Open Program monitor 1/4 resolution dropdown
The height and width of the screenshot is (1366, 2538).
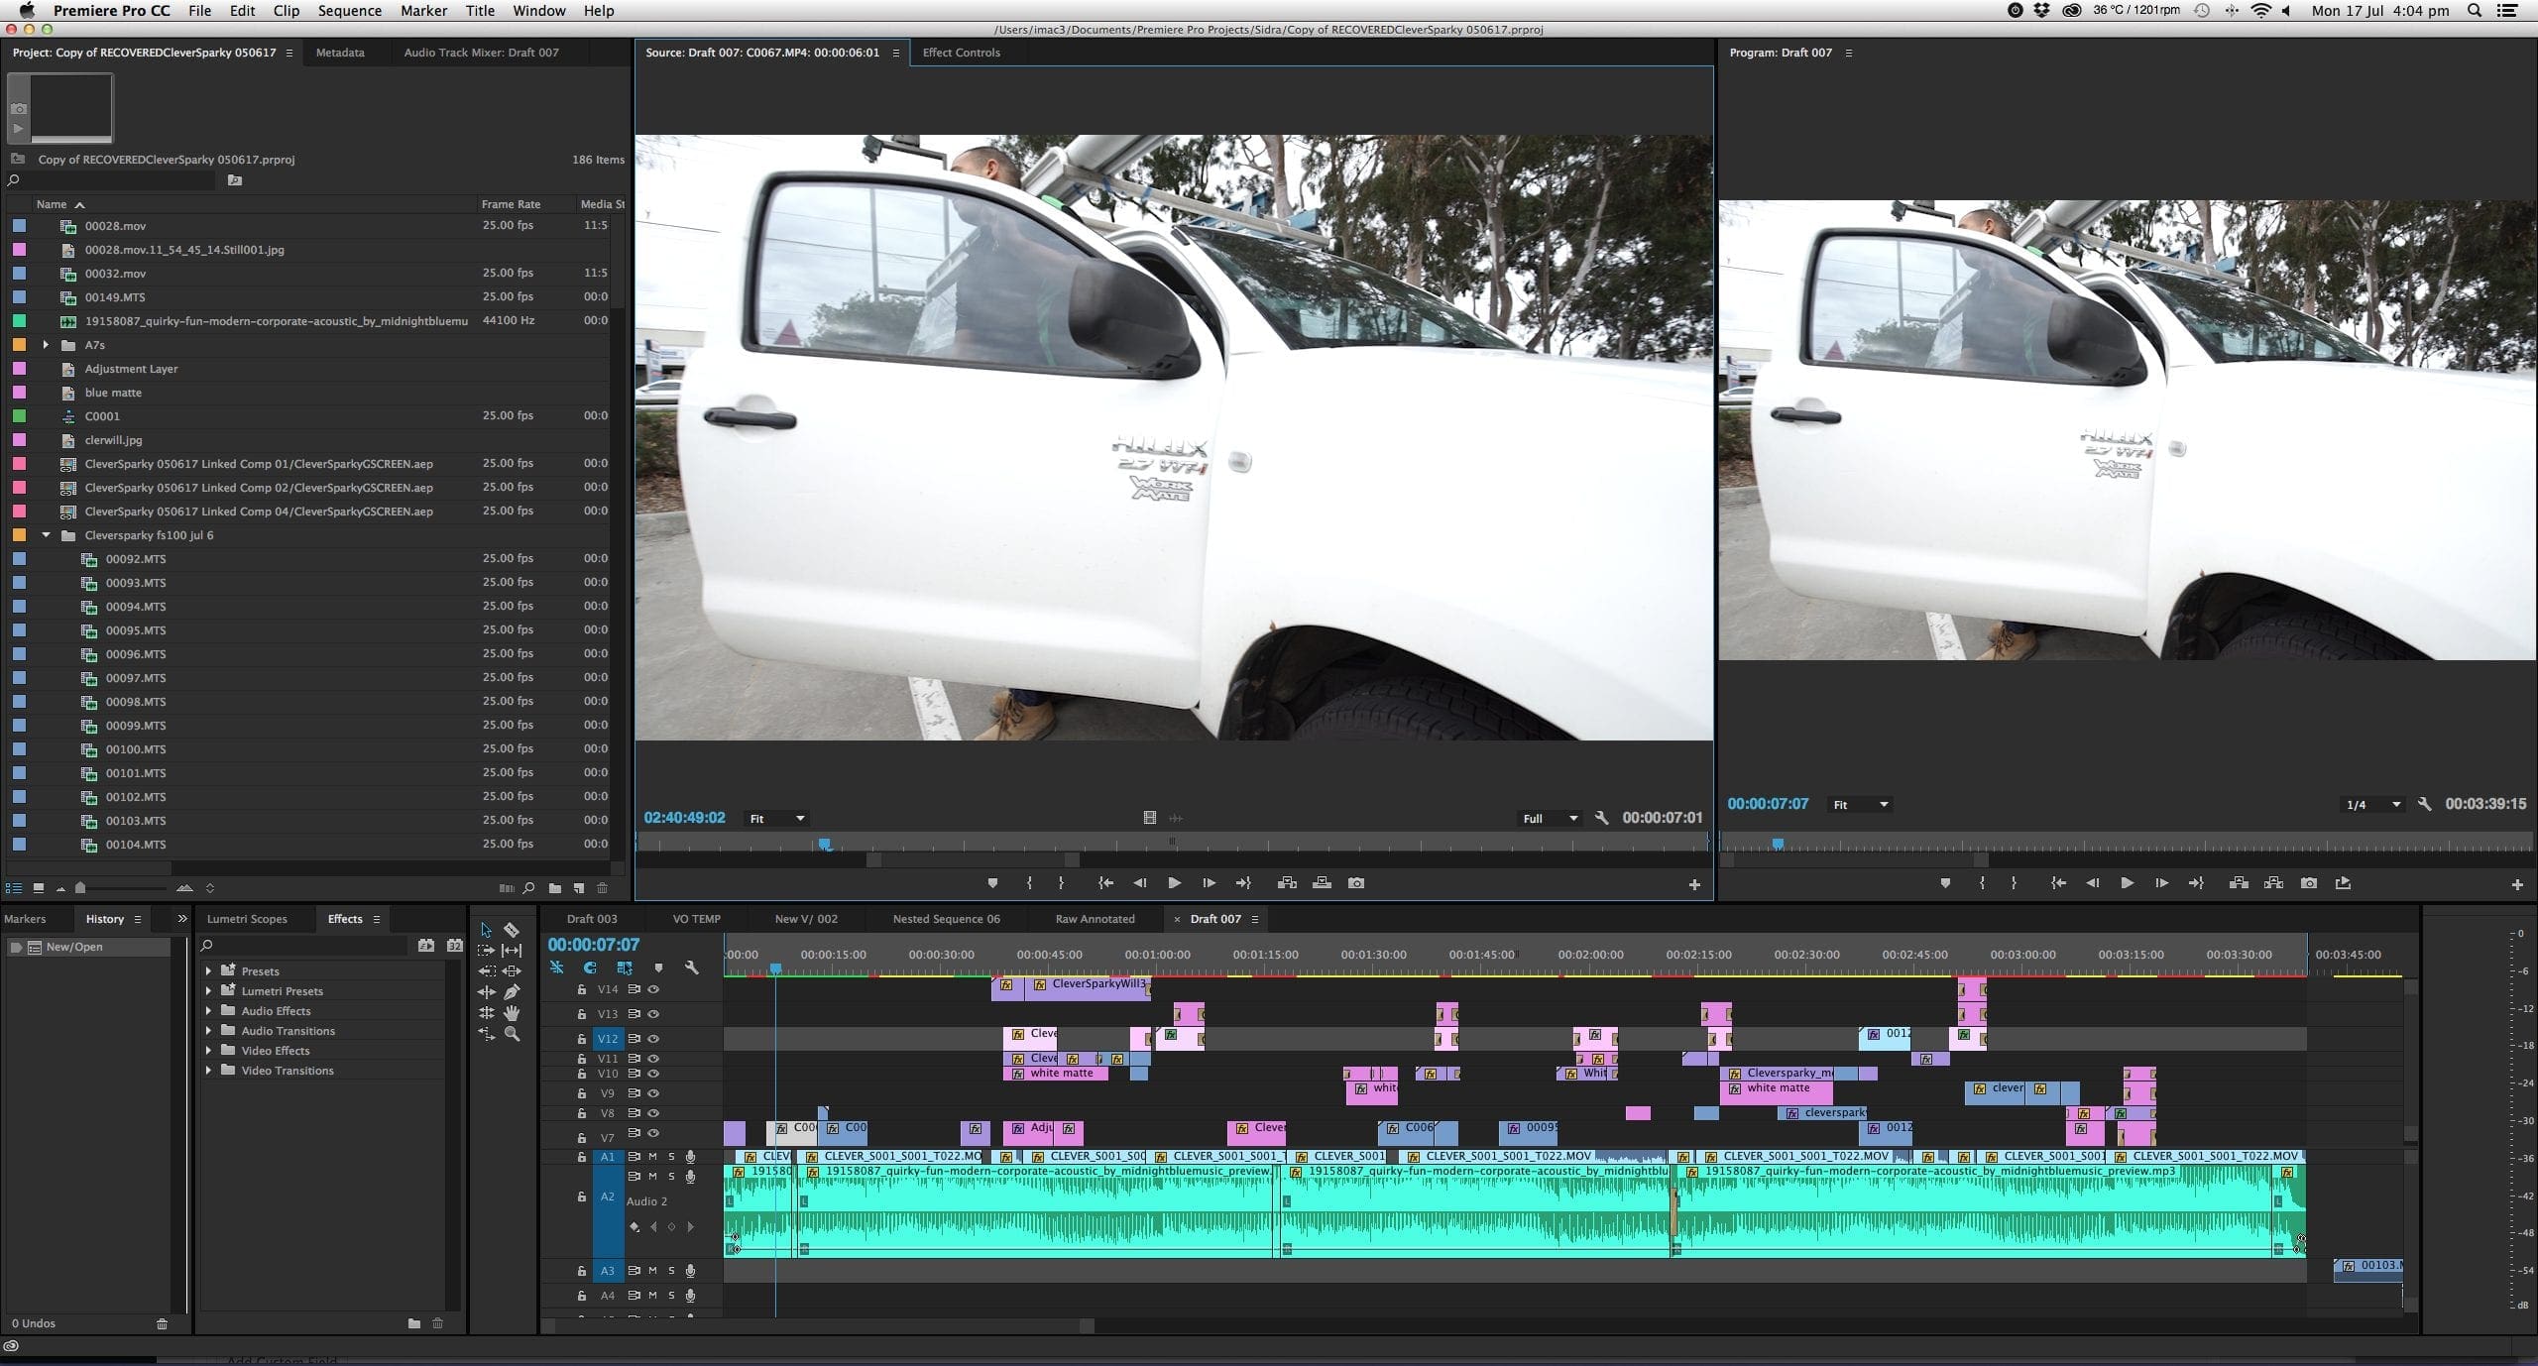click(x=2373, y=804)
